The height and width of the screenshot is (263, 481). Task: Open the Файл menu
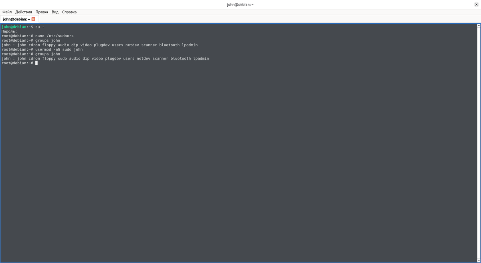[7, 12]
